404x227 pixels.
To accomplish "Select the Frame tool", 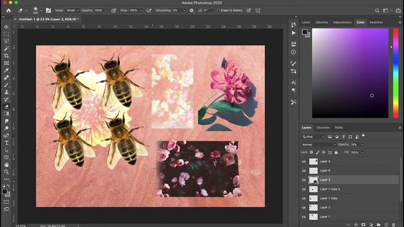I will pos(6,63).
